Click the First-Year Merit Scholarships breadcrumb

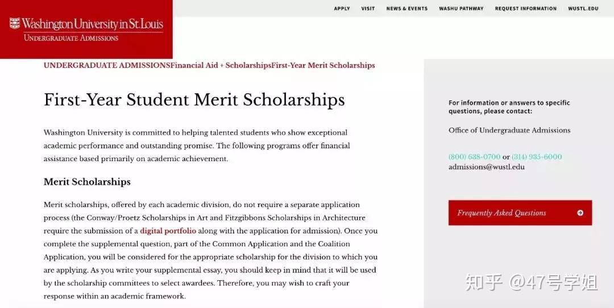(x=323, y=66)
